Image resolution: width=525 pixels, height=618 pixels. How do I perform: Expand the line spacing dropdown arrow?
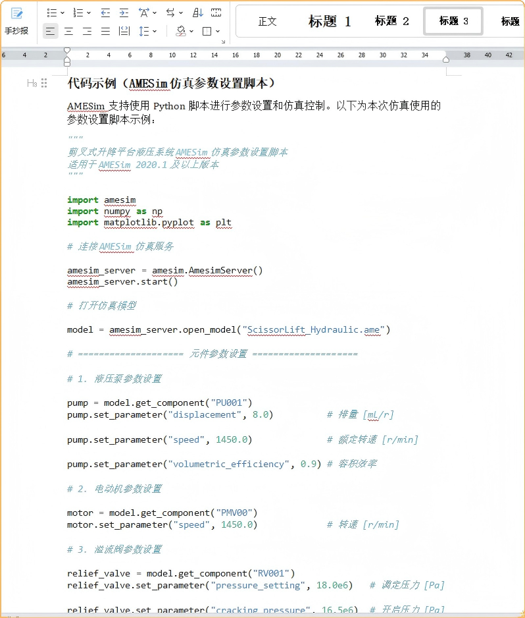[155, 31]
